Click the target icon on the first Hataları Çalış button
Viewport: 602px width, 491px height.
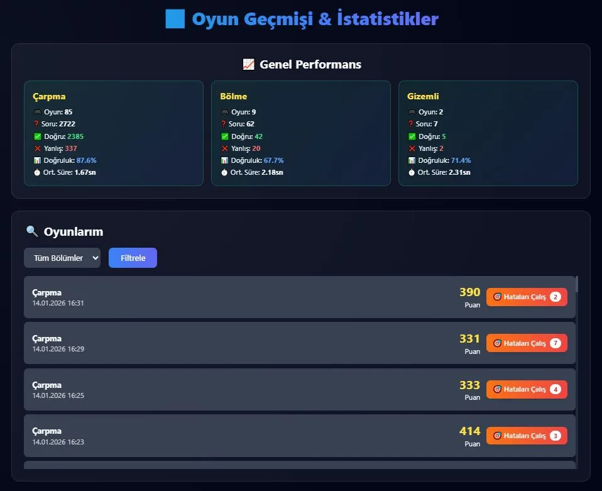point(498,296)
